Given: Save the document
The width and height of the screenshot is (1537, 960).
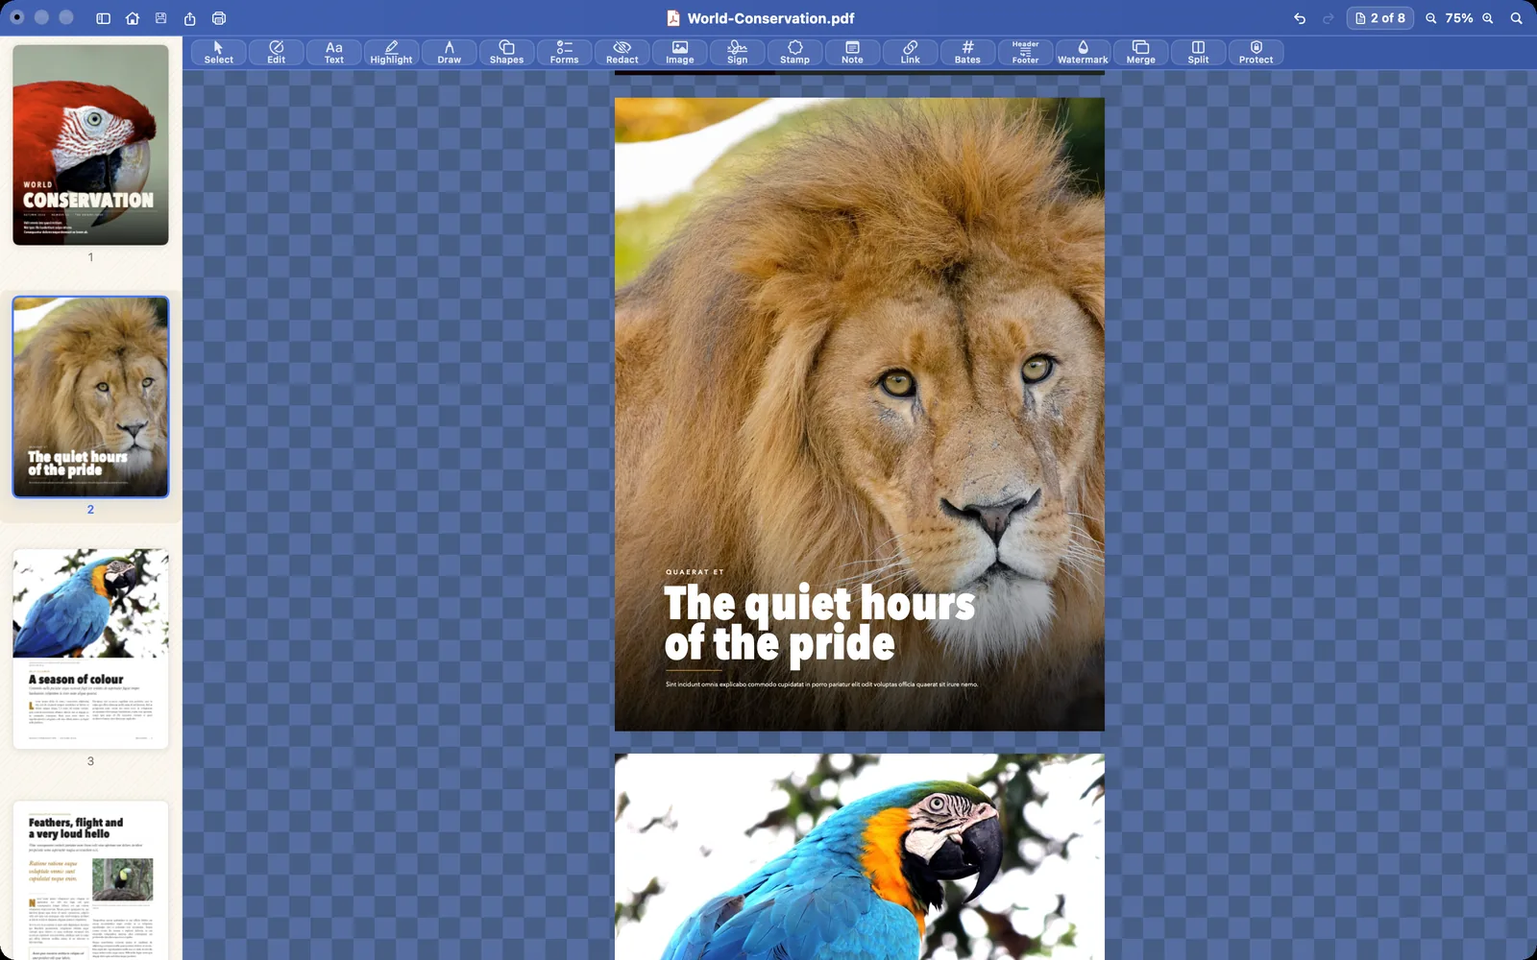Looking at the screenshot, I should 160,18.
